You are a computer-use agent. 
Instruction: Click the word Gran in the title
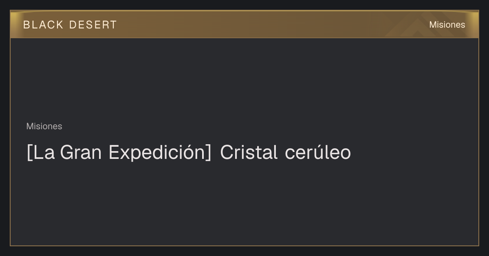pyautogui.click(x=83, y=153)
